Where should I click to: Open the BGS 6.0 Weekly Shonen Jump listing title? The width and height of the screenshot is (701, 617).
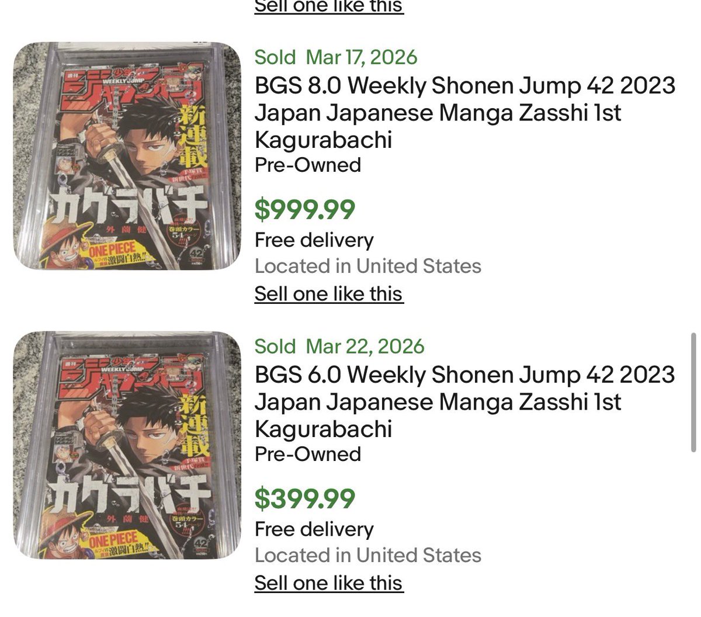[x=464, y=402]
